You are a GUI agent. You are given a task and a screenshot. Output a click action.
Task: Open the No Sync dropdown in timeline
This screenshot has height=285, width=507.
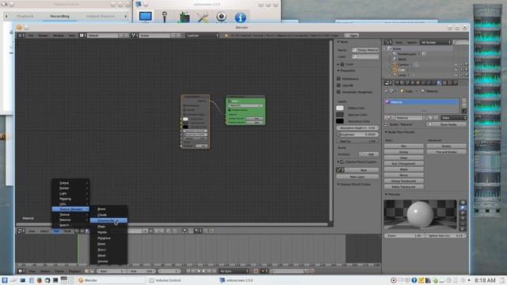point(234,271)
